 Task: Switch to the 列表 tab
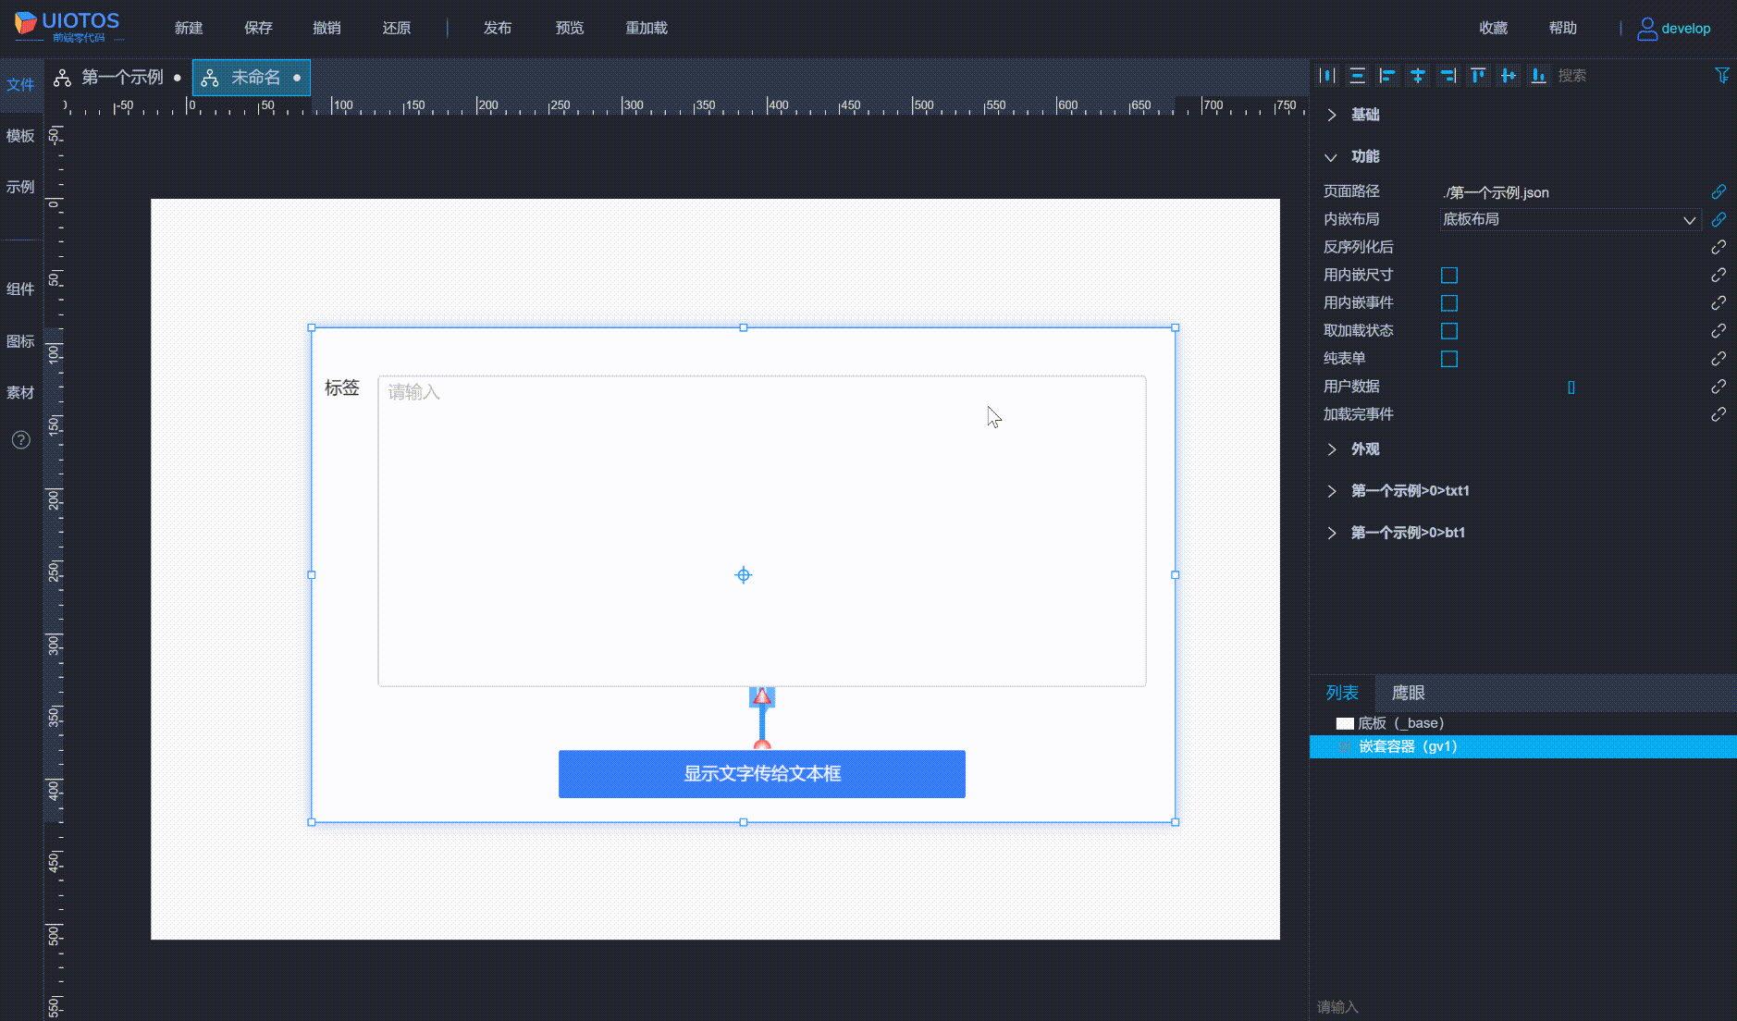coord(1342,693)
